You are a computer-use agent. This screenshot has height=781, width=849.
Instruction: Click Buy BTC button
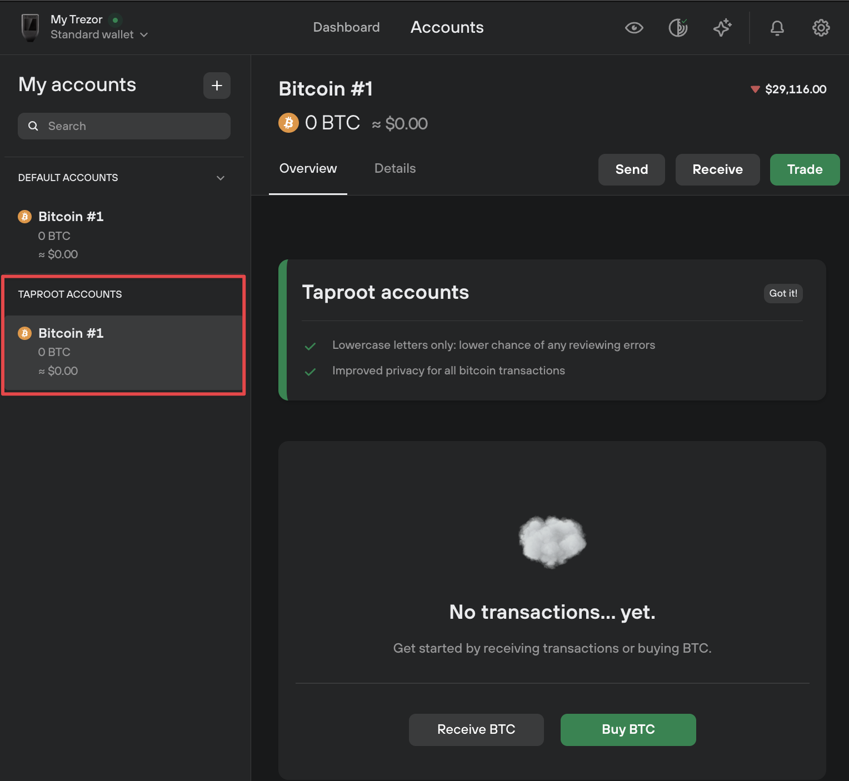pyautogui.click(x=628, y=729)
